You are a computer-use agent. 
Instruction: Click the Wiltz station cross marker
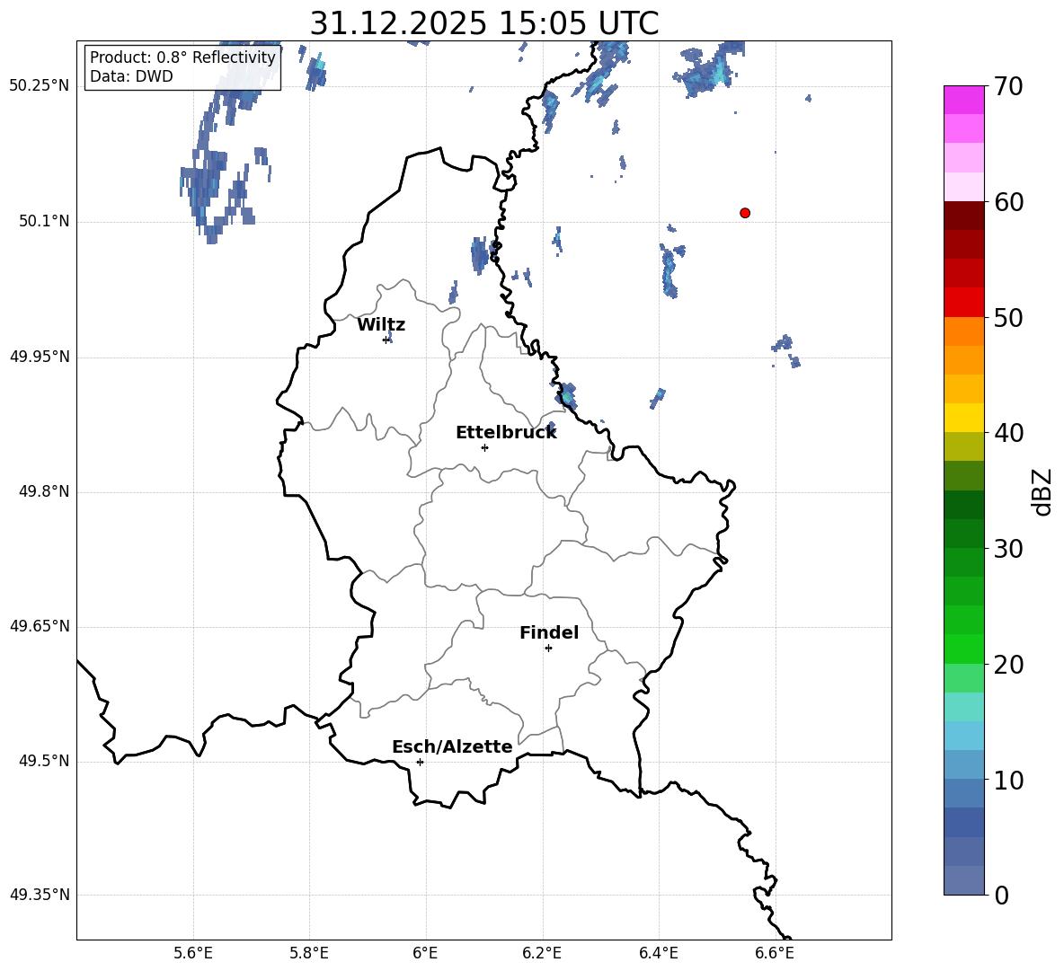point(386,340)
